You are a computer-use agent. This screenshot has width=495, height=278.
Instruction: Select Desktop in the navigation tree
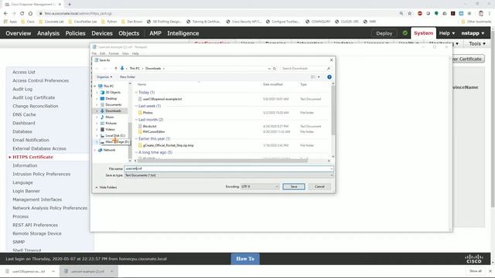pos(111,99)
